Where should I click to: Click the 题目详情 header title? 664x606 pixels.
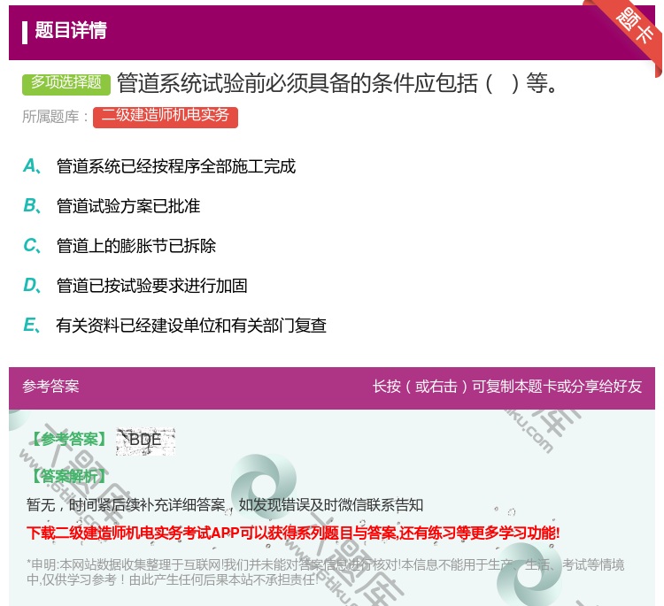[71, 30]
